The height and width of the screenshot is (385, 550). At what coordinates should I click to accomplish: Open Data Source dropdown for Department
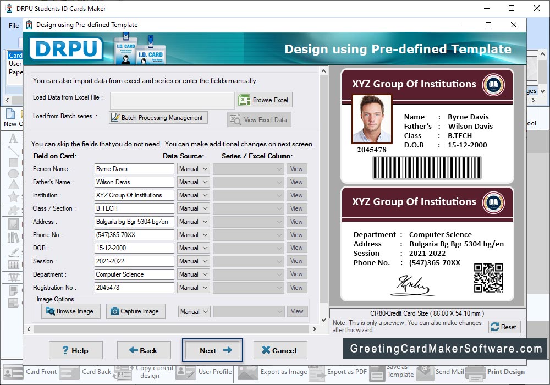(x=193, y=274)
